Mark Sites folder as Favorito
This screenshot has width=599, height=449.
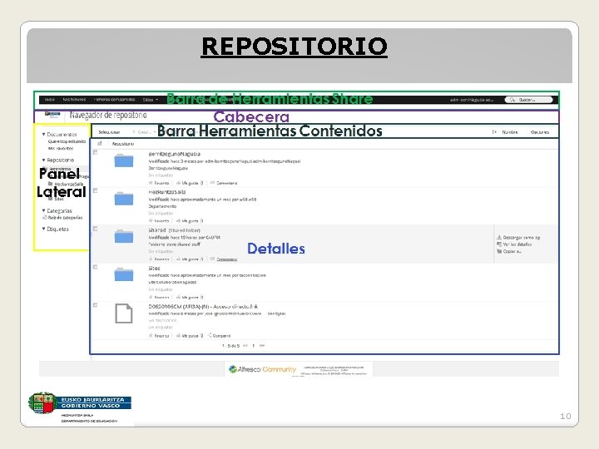click(159, 297)
